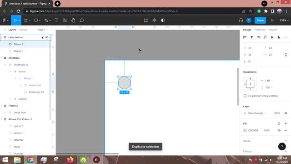The image size is (291, 164).
Task: Select the Move tool
Action: [15, 20]
